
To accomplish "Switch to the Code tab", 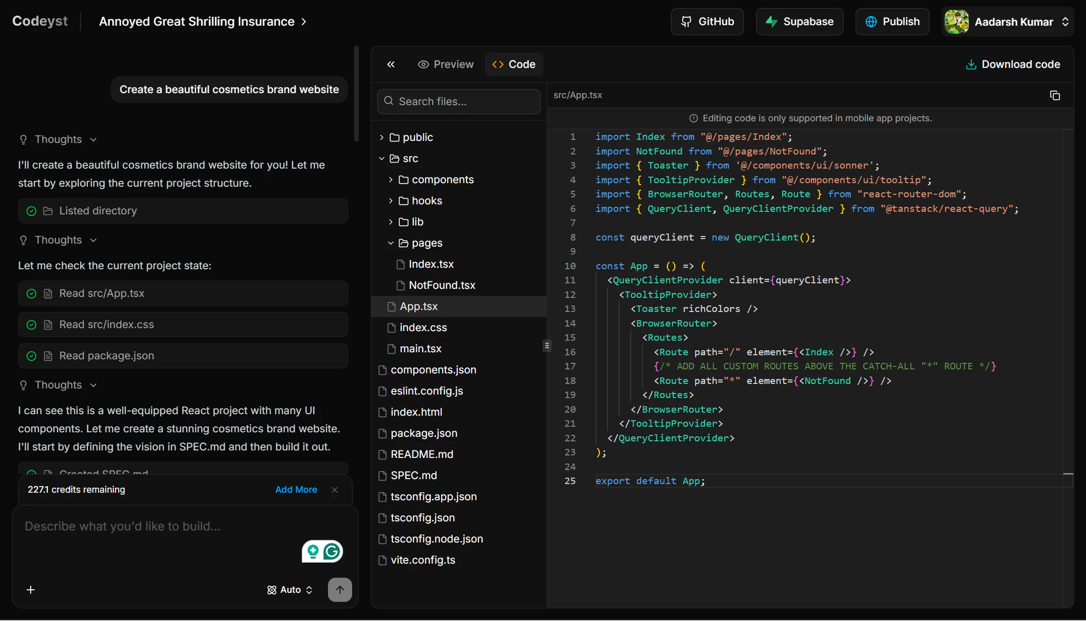I will pos(513,64).
